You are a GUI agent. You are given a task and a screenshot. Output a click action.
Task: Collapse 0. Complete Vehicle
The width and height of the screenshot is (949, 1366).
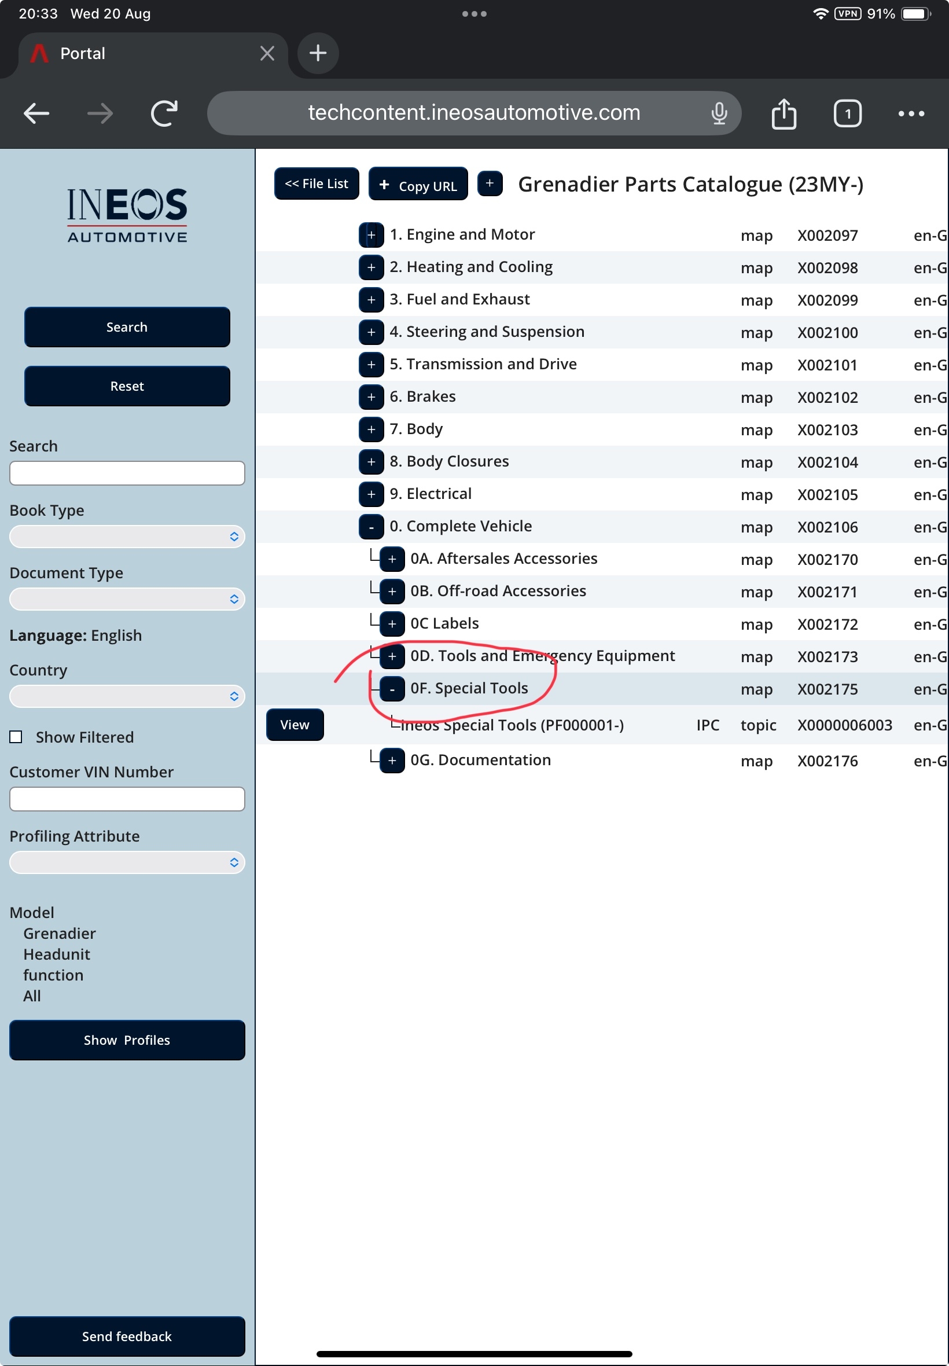371,526
